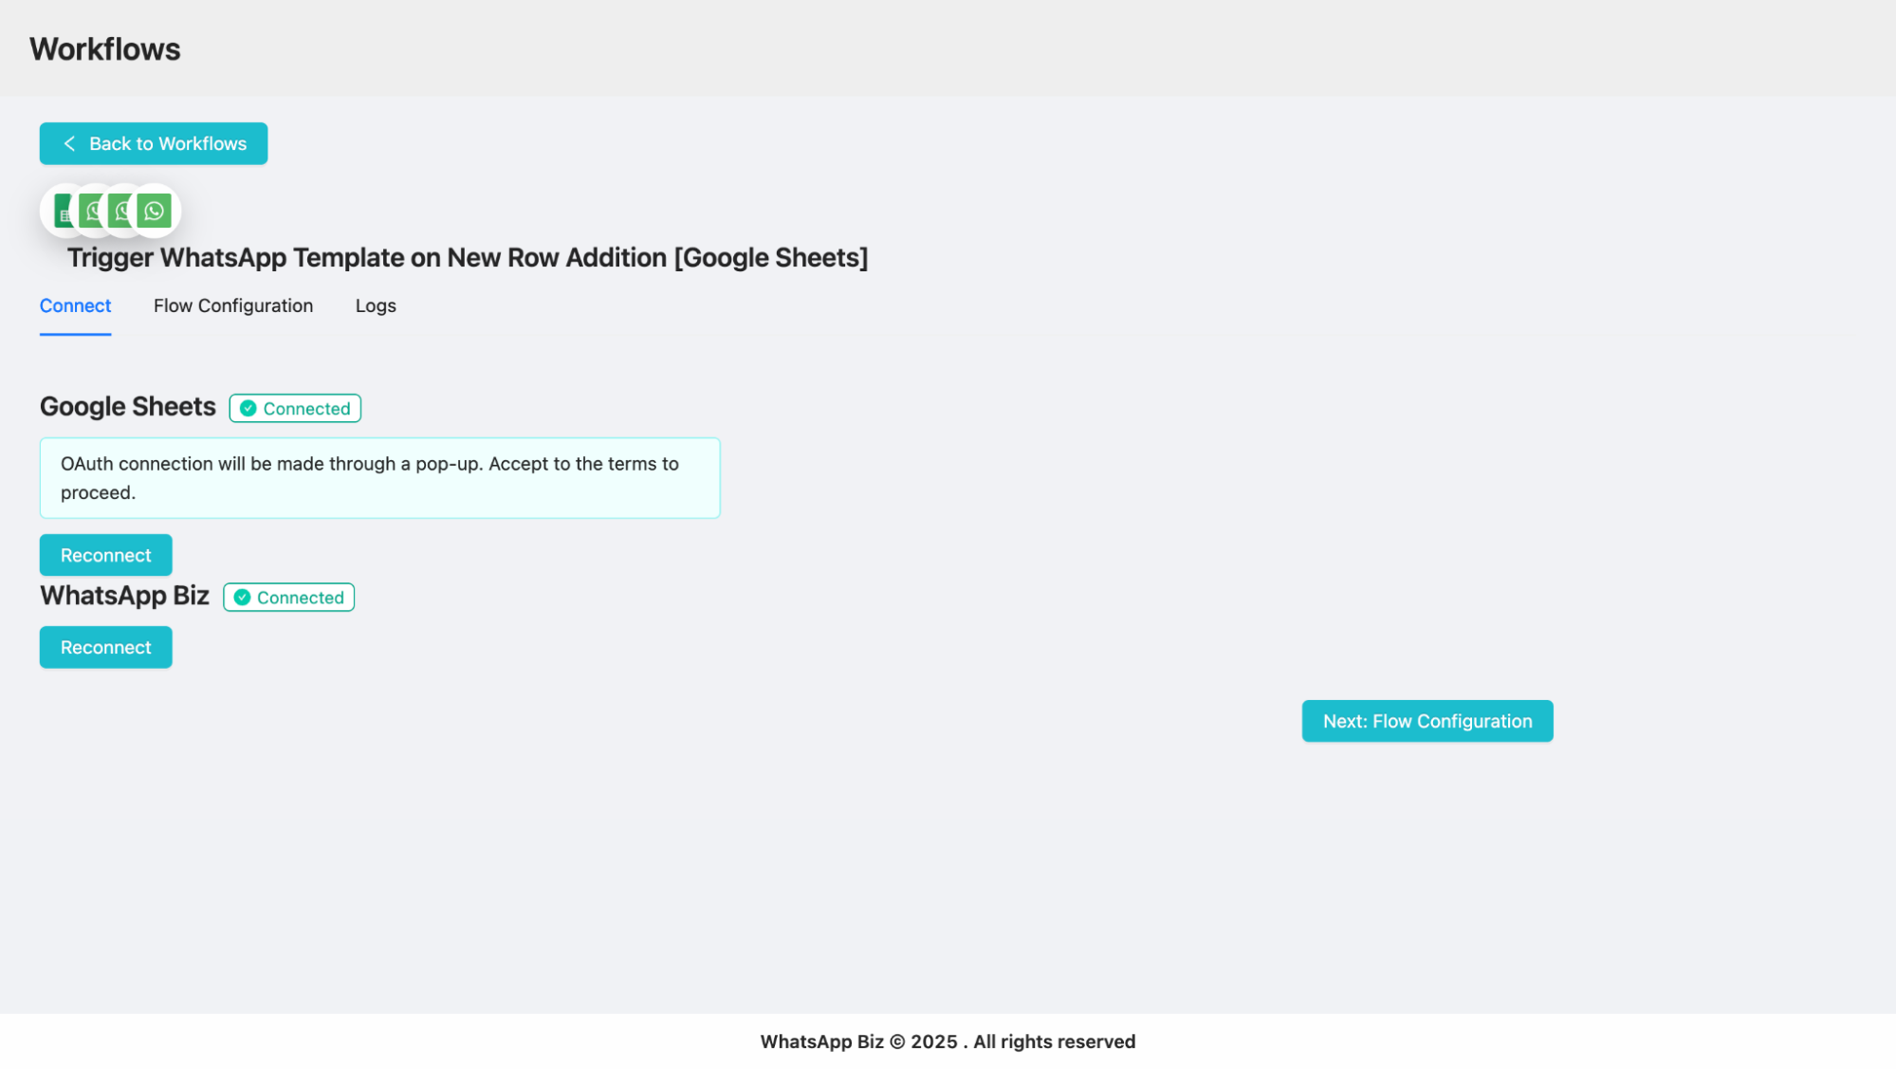This screenshot has height=1070, width=1896.
Task: Click green checkmark in Google Sheets Connected badge
Action: [248, 409]
